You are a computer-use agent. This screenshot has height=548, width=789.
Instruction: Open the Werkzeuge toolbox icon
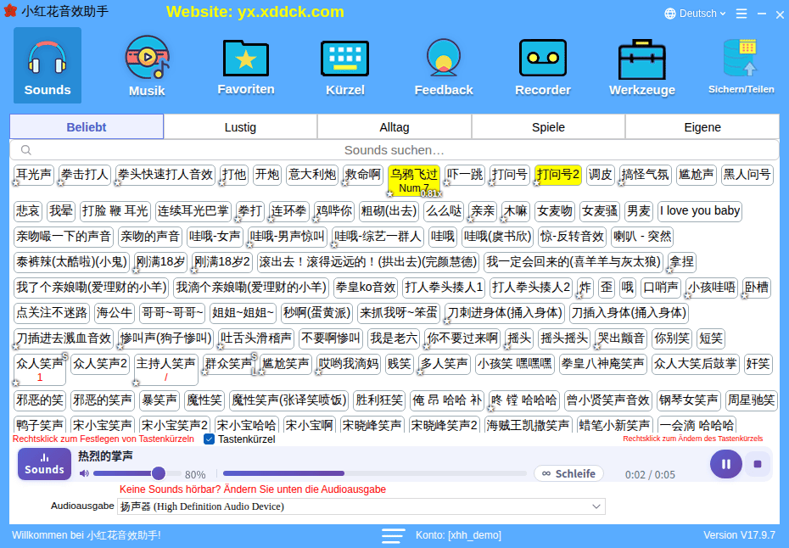click(x=641, y=59)
